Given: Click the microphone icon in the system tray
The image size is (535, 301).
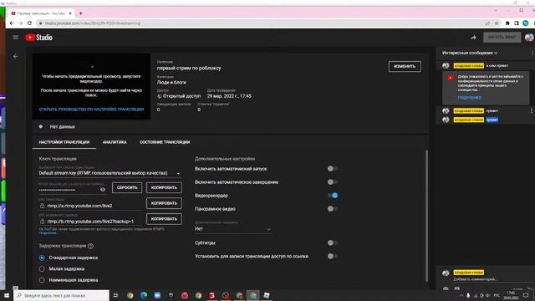Looking at the screenshot, I should tap(468, 295).
